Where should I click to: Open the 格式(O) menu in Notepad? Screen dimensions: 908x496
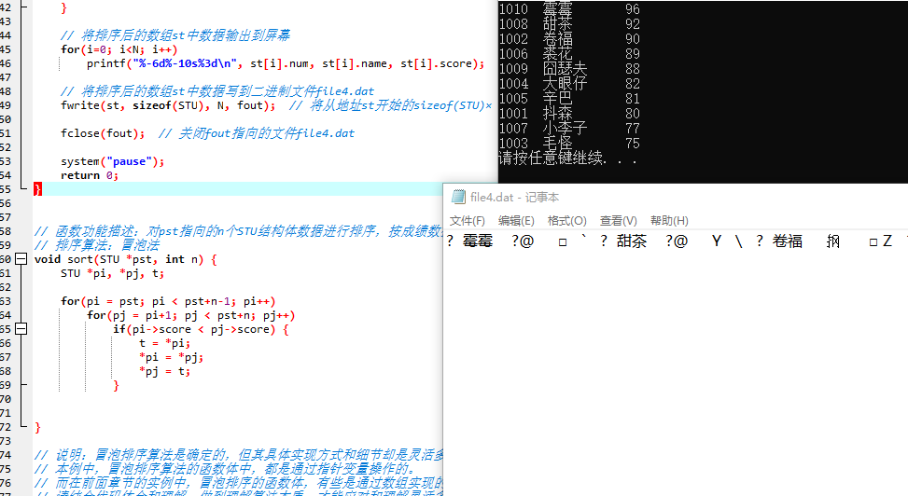567,221
